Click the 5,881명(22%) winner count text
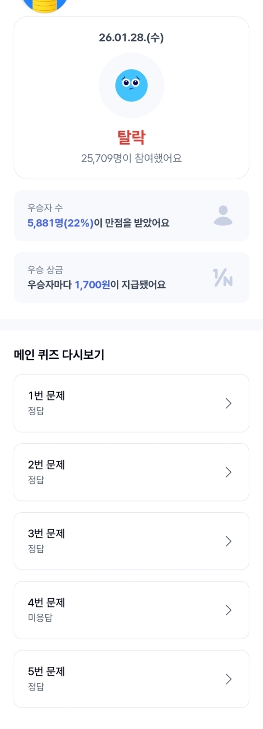Image resolution: width=263 pixels, height=729 pixels. point(61,223)
